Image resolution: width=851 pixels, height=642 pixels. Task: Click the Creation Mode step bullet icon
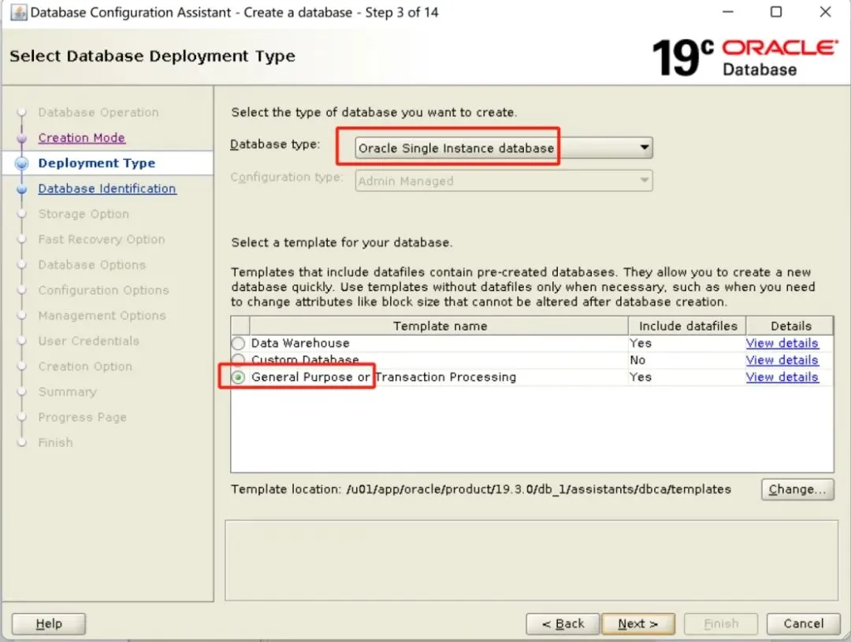[22, 138]
